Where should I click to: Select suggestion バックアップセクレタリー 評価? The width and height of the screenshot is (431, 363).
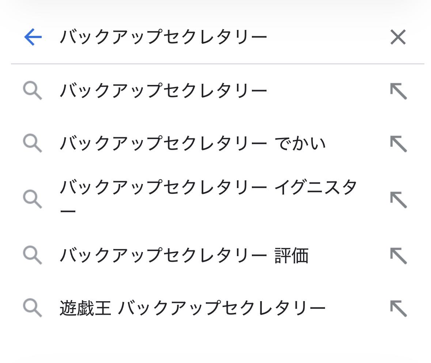pyautogui.click(x=184, y=255)
